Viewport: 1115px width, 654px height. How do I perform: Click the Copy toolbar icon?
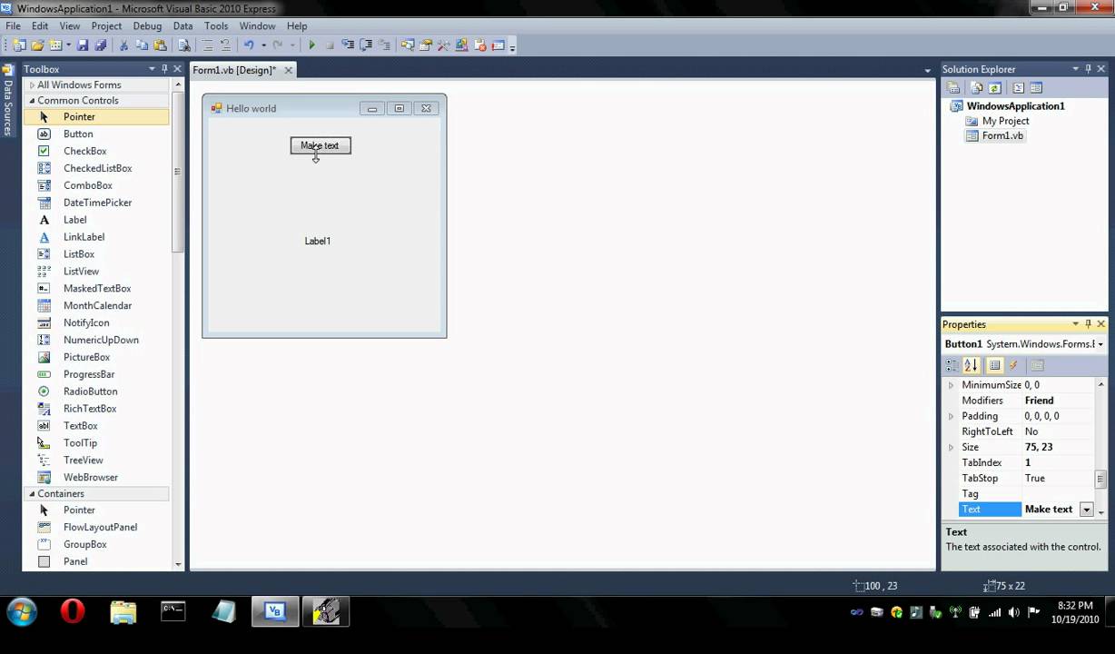click(142, 45)
